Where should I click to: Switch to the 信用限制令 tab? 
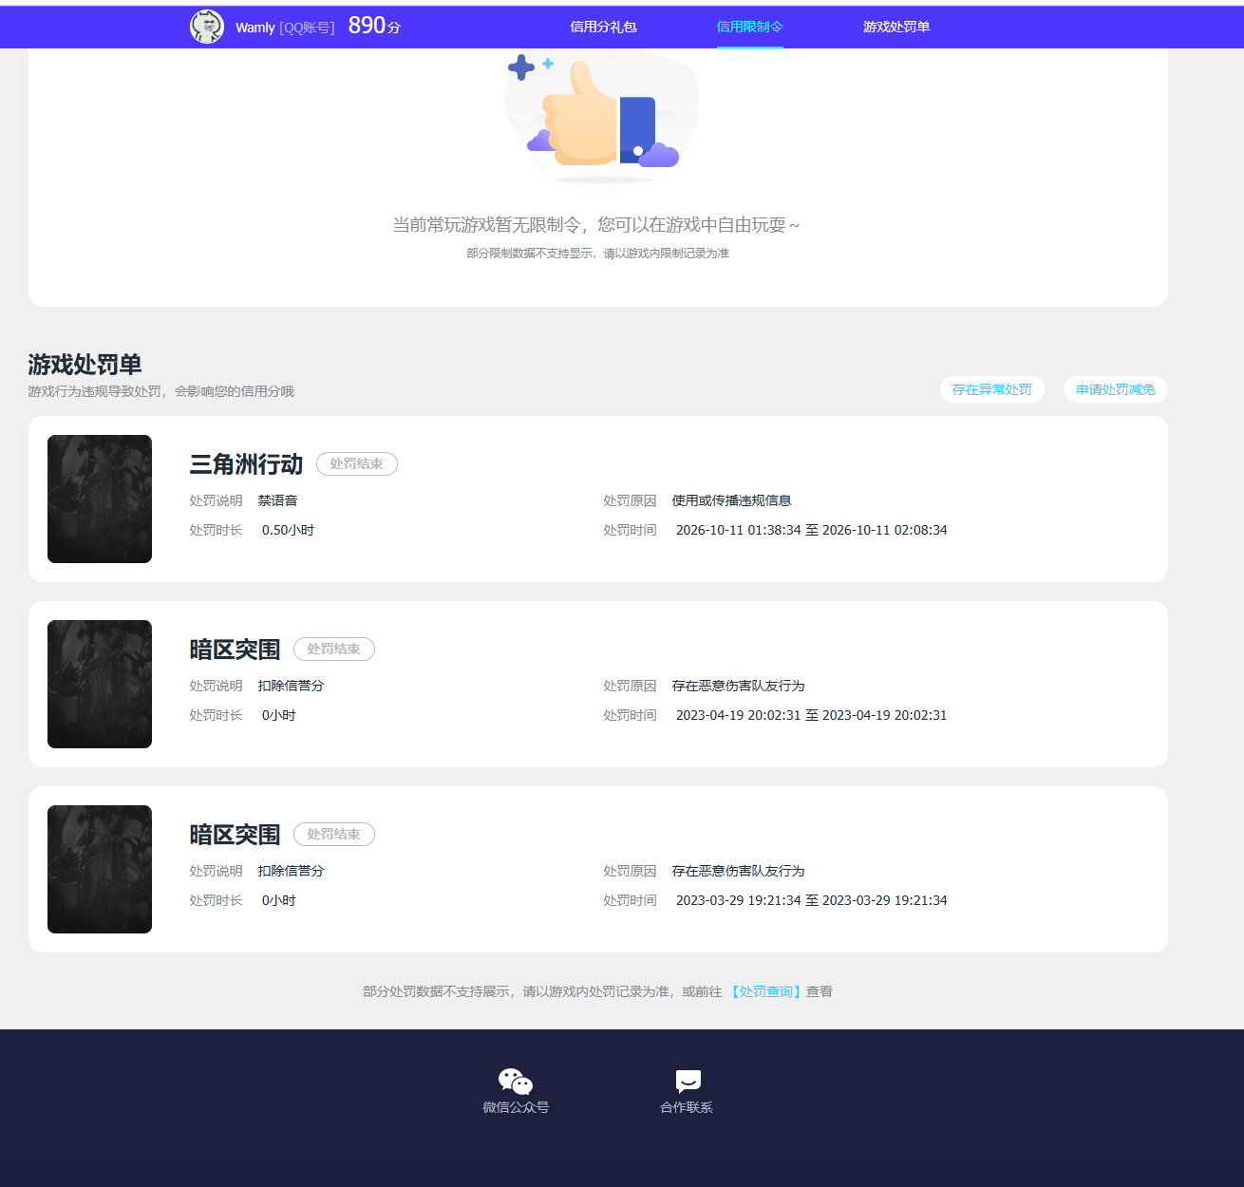tap(749, 27)
